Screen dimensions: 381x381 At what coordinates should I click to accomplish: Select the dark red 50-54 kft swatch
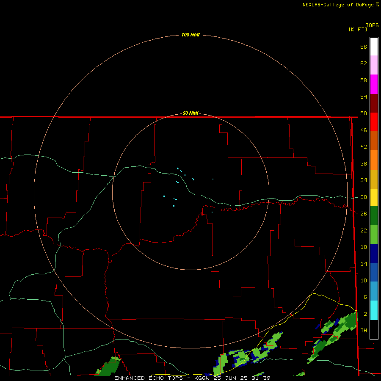coord(374,103)
